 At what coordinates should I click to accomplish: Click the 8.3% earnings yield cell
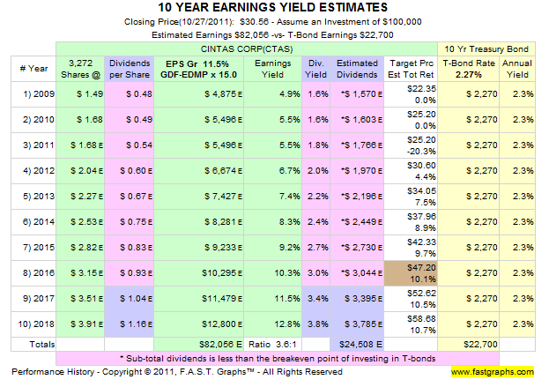[273, 222]
